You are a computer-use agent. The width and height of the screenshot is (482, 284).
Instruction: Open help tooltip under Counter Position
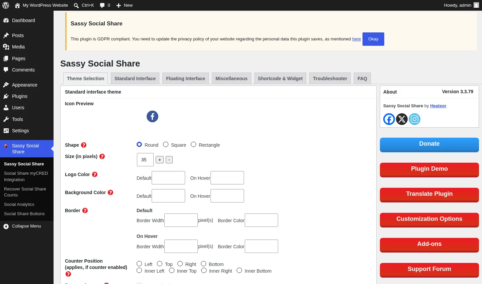tap(68, 274)
